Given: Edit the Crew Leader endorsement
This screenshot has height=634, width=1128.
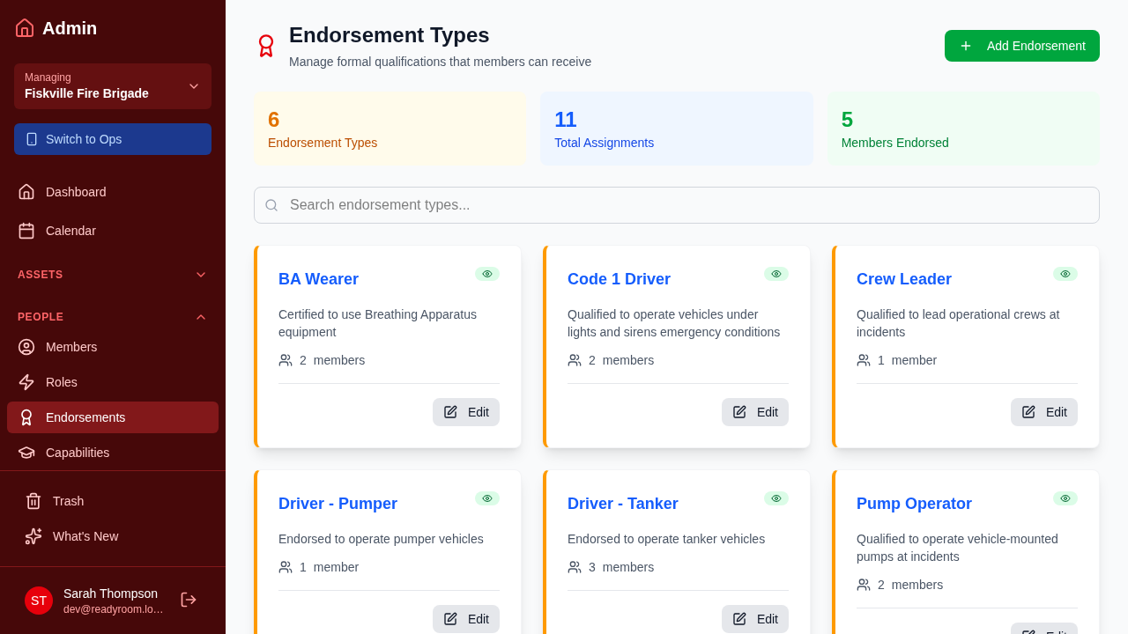Looking at the screenshot, I should pos(1044,412).
